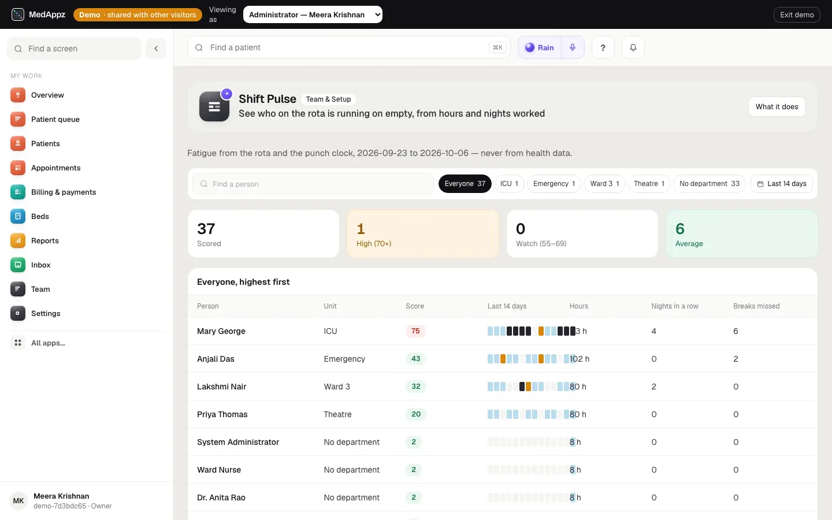832x520 pixels.
Task: Click the Shift Pulse app icon
Action: pos(214,106)
